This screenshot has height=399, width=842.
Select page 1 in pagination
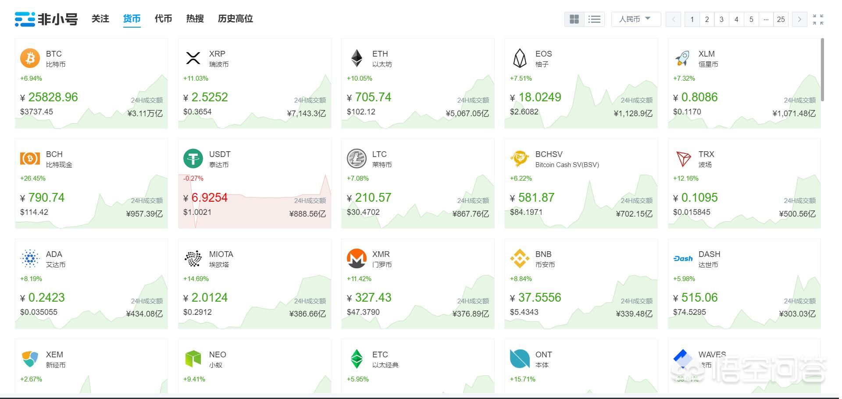692,19
